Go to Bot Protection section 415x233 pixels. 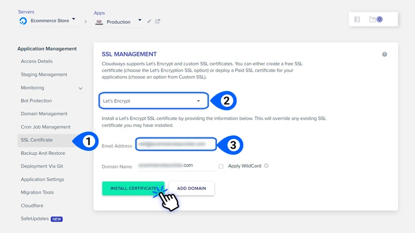36,100
